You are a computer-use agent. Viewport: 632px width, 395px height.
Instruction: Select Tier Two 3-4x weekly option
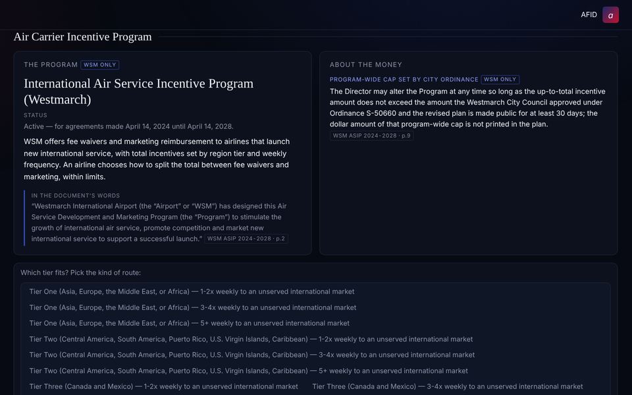click(x=252, y=355)
